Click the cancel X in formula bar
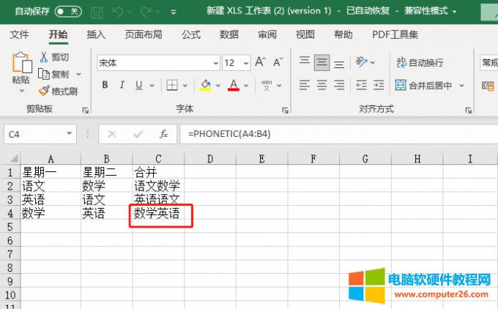Viewport: 498px width, 309px height. (x=112, y=134)
